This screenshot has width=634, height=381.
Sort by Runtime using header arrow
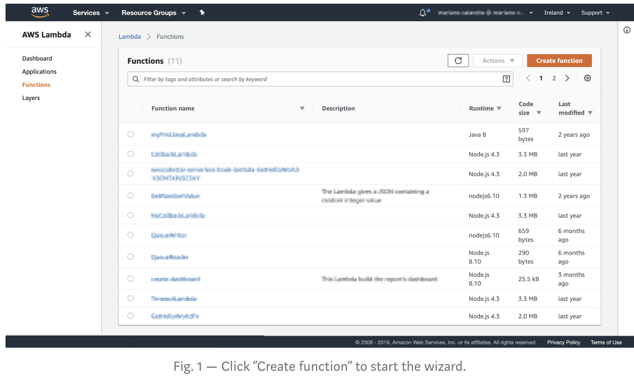(499, 108)
